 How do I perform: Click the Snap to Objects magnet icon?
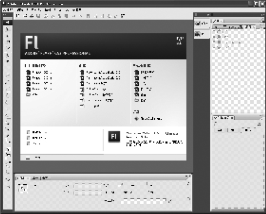click(x=88, y=16)
